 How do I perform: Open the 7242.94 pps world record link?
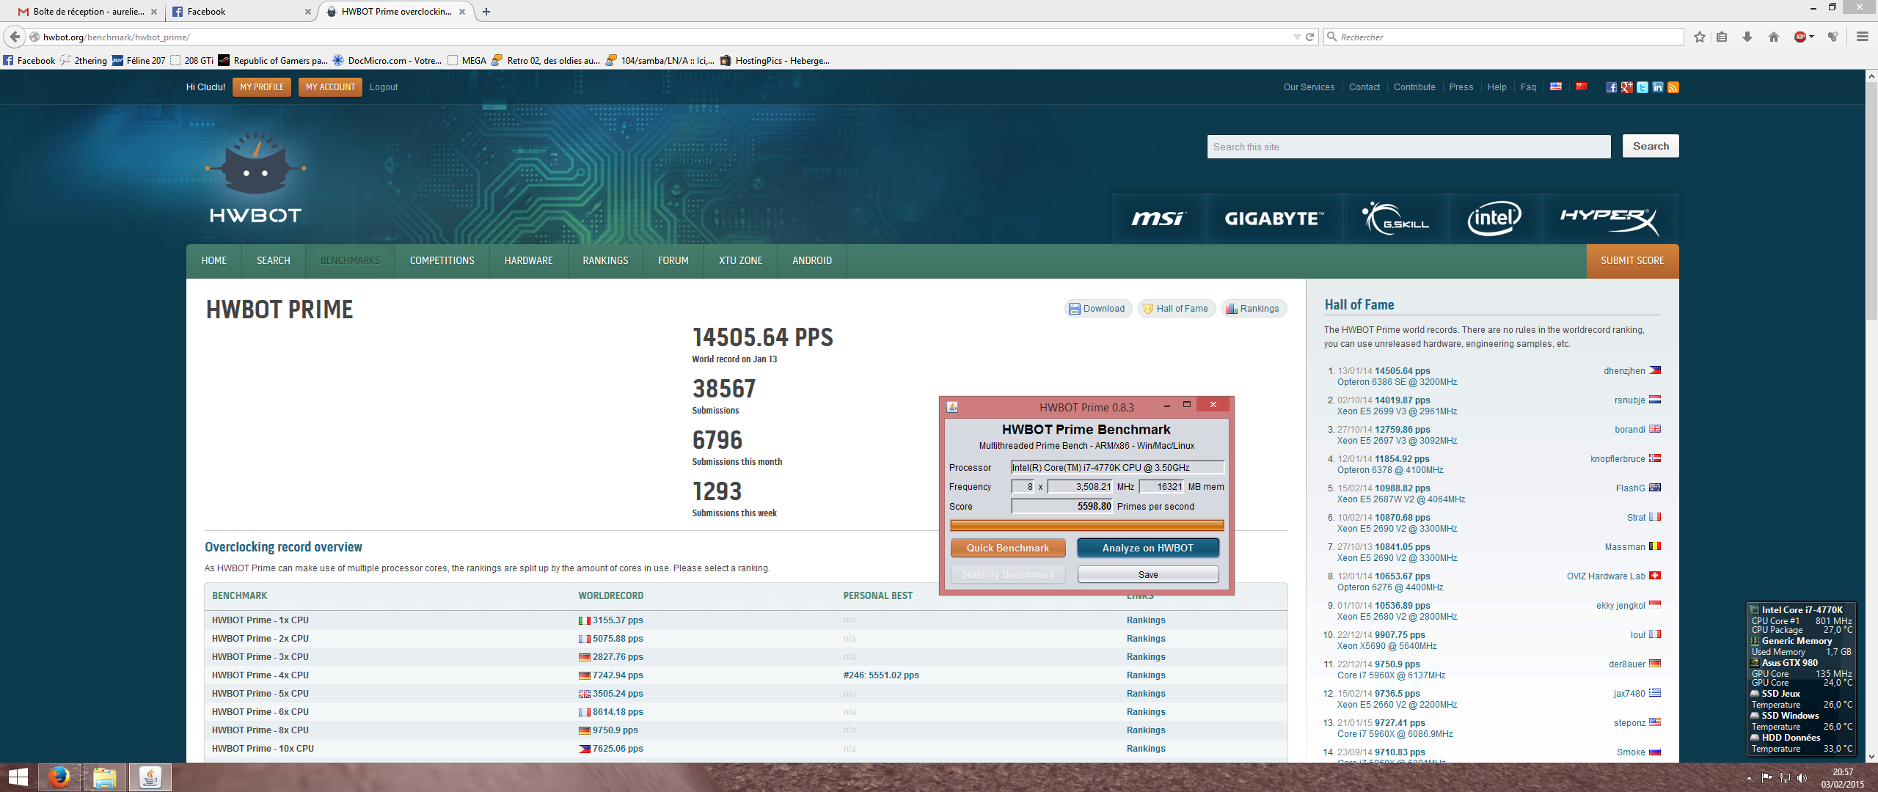[618, 675]
